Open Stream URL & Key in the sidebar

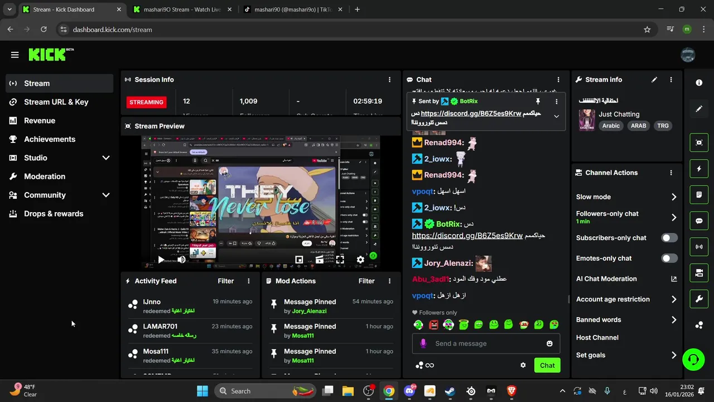pos(59,102)
